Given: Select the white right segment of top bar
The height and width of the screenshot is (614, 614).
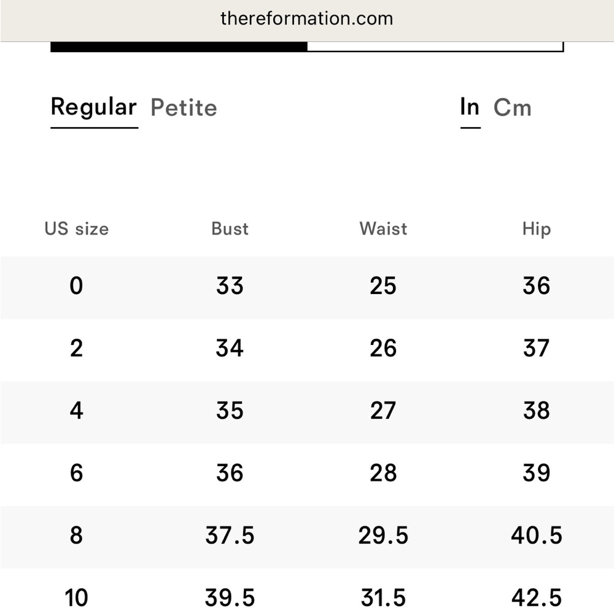Looking at the screenshot, I should click(435, 47).
